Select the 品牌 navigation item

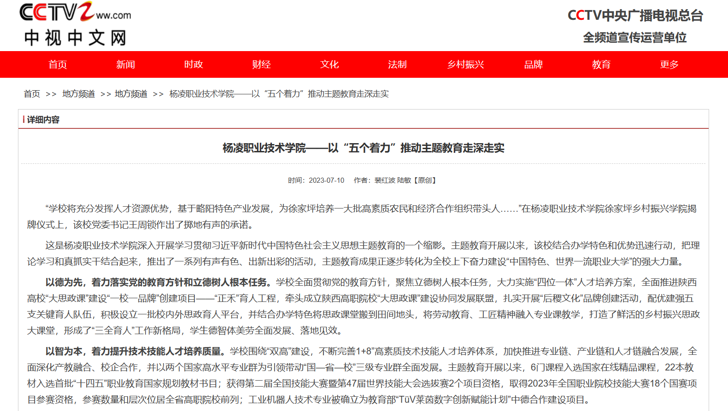pos(533,64)
